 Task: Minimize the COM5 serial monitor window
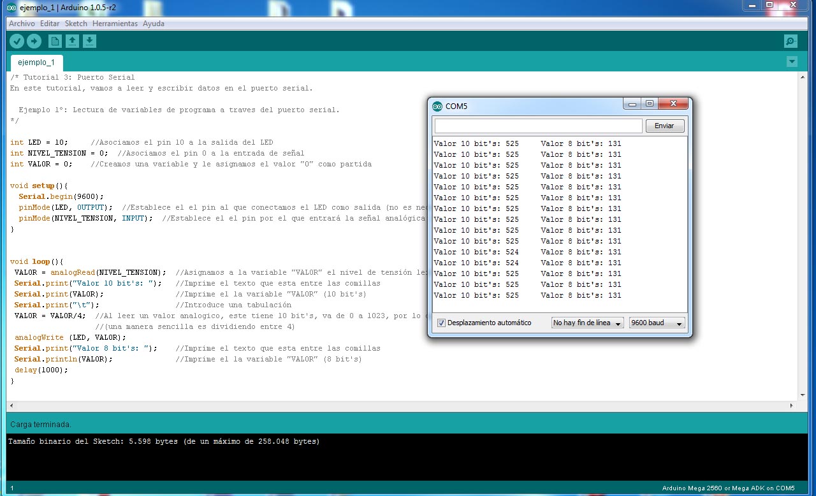pos(632,104)
